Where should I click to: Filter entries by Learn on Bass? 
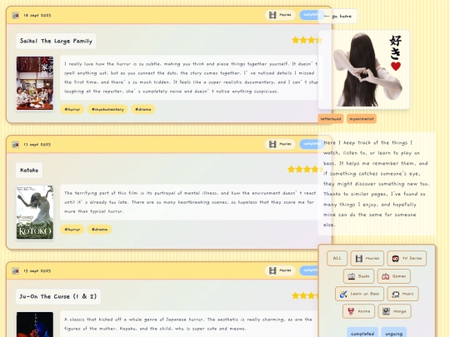(x=359, y=294)
